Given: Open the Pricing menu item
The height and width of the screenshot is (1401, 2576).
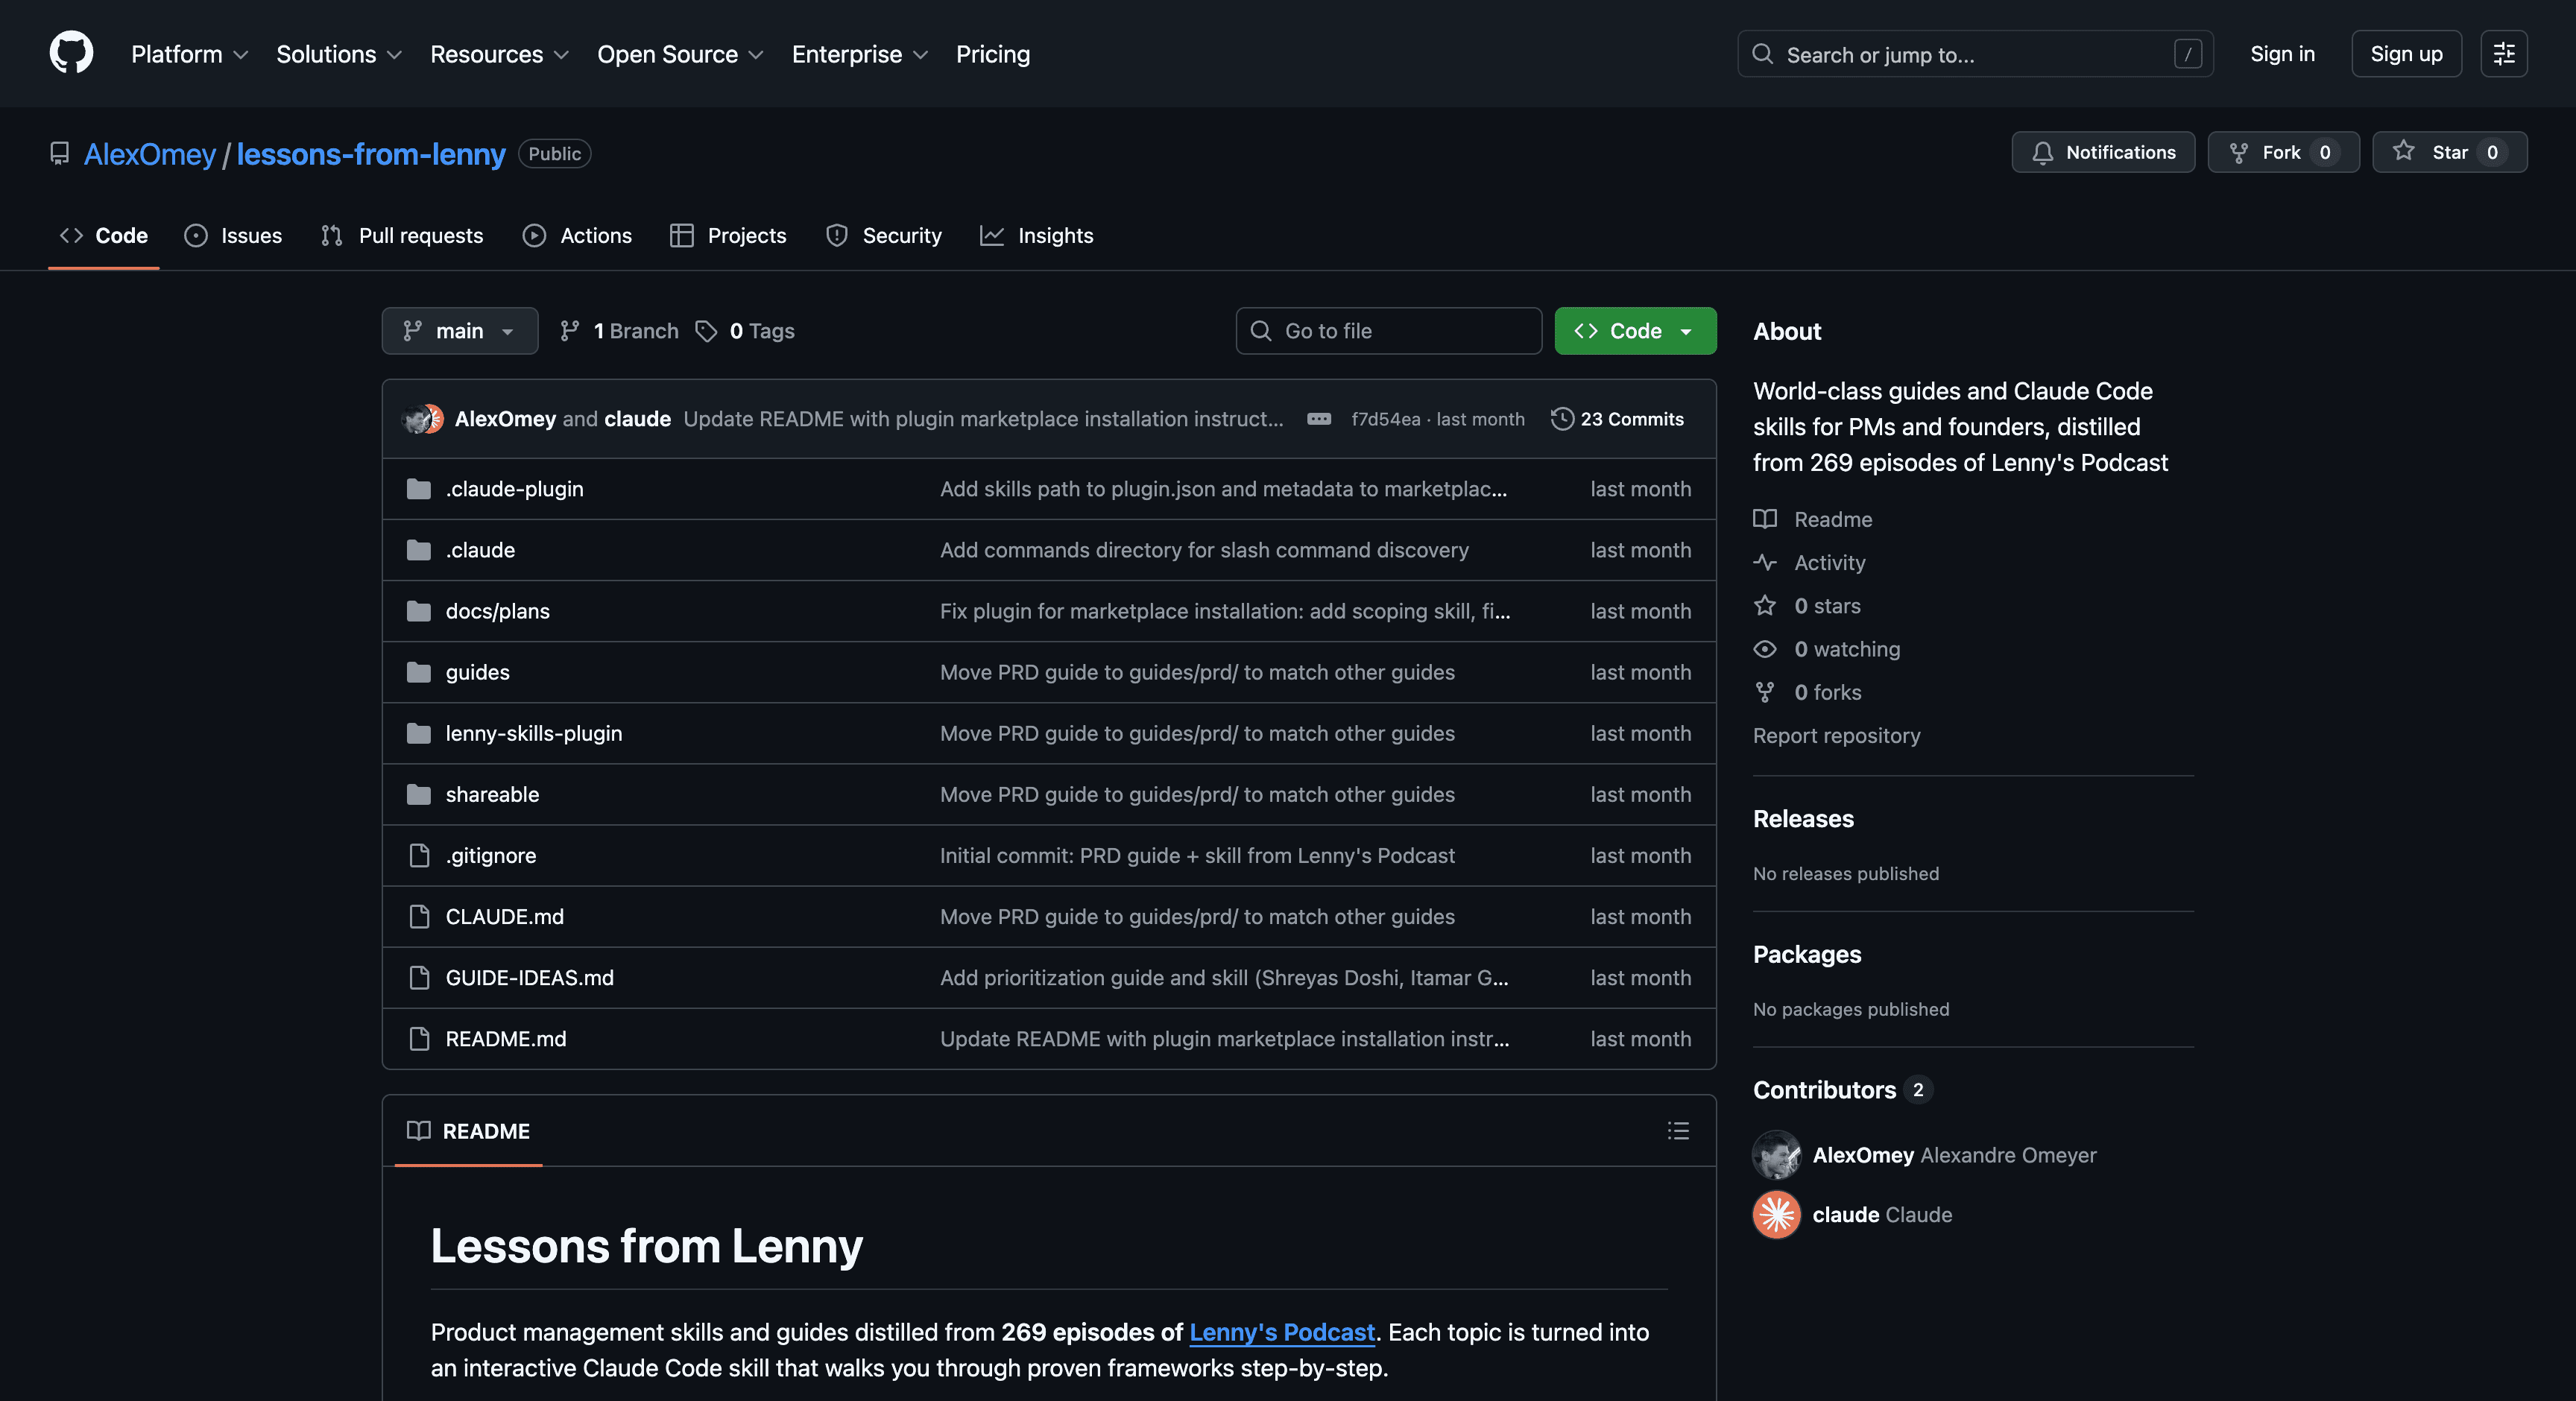Looking at the screenshot, I should click(992, 54).
